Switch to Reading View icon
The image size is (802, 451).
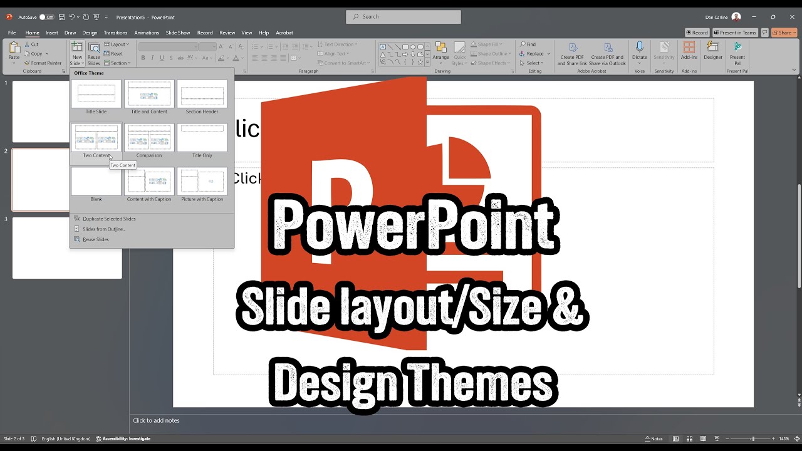[x=703, y=438]
